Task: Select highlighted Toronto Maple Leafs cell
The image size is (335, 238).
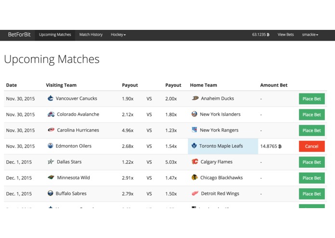Action: (223, 146)
